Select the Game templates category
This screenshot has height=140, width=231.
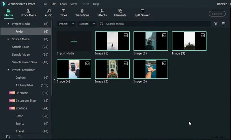(19, 116)
